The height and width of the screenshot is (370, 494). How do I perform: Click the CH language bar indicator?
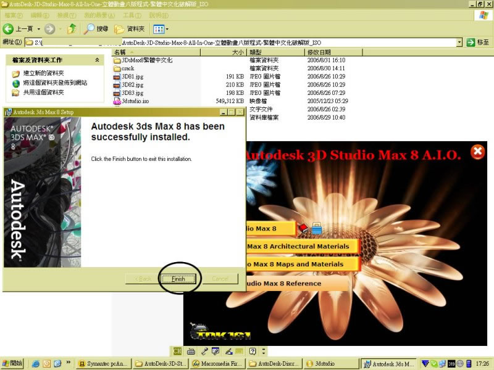[177, 351]
